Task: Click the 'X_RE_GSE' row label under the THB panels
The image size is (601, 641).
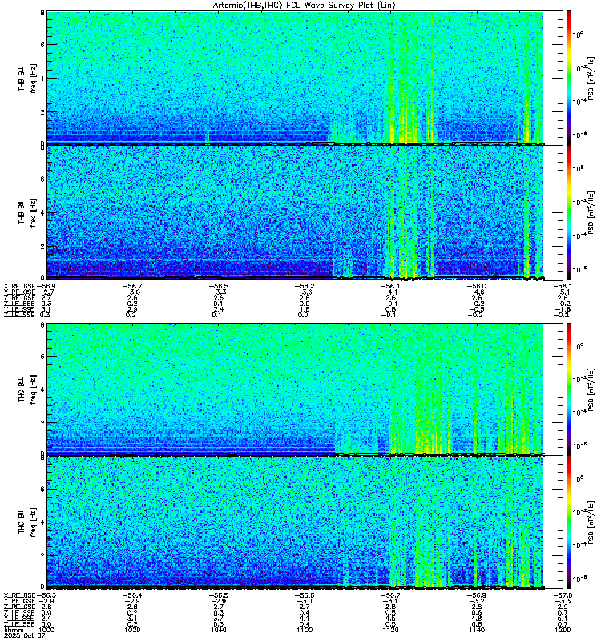Action: click(19, 287)
